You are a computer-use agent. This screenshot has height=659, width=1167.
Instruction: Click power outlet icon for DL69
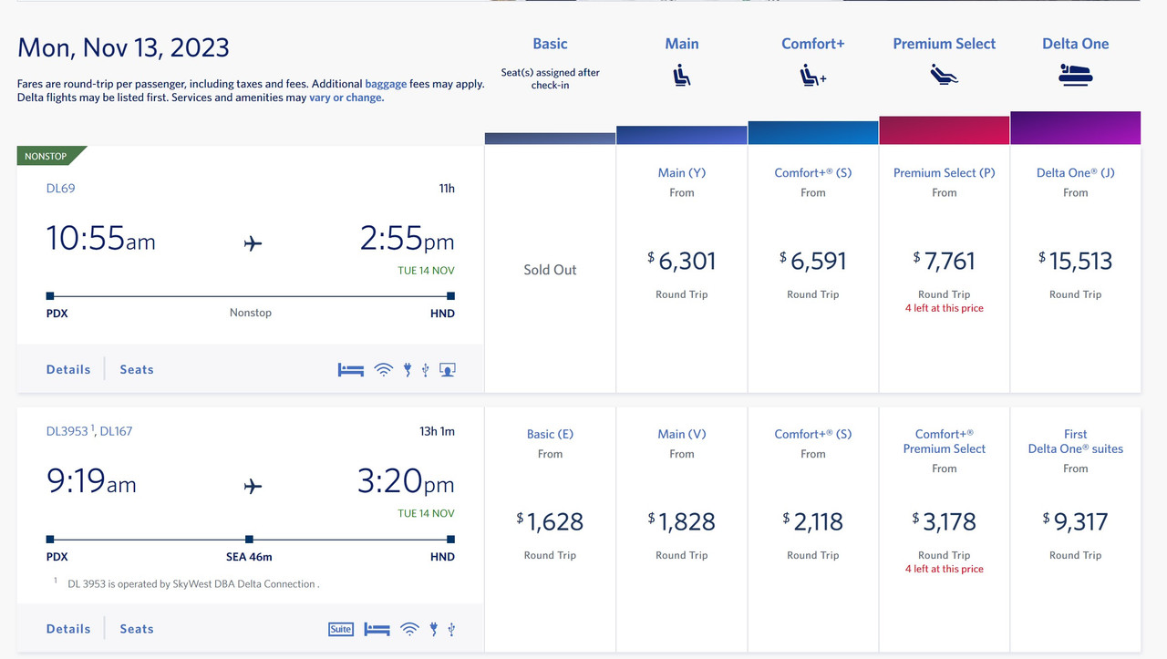(x=408, y=370)
